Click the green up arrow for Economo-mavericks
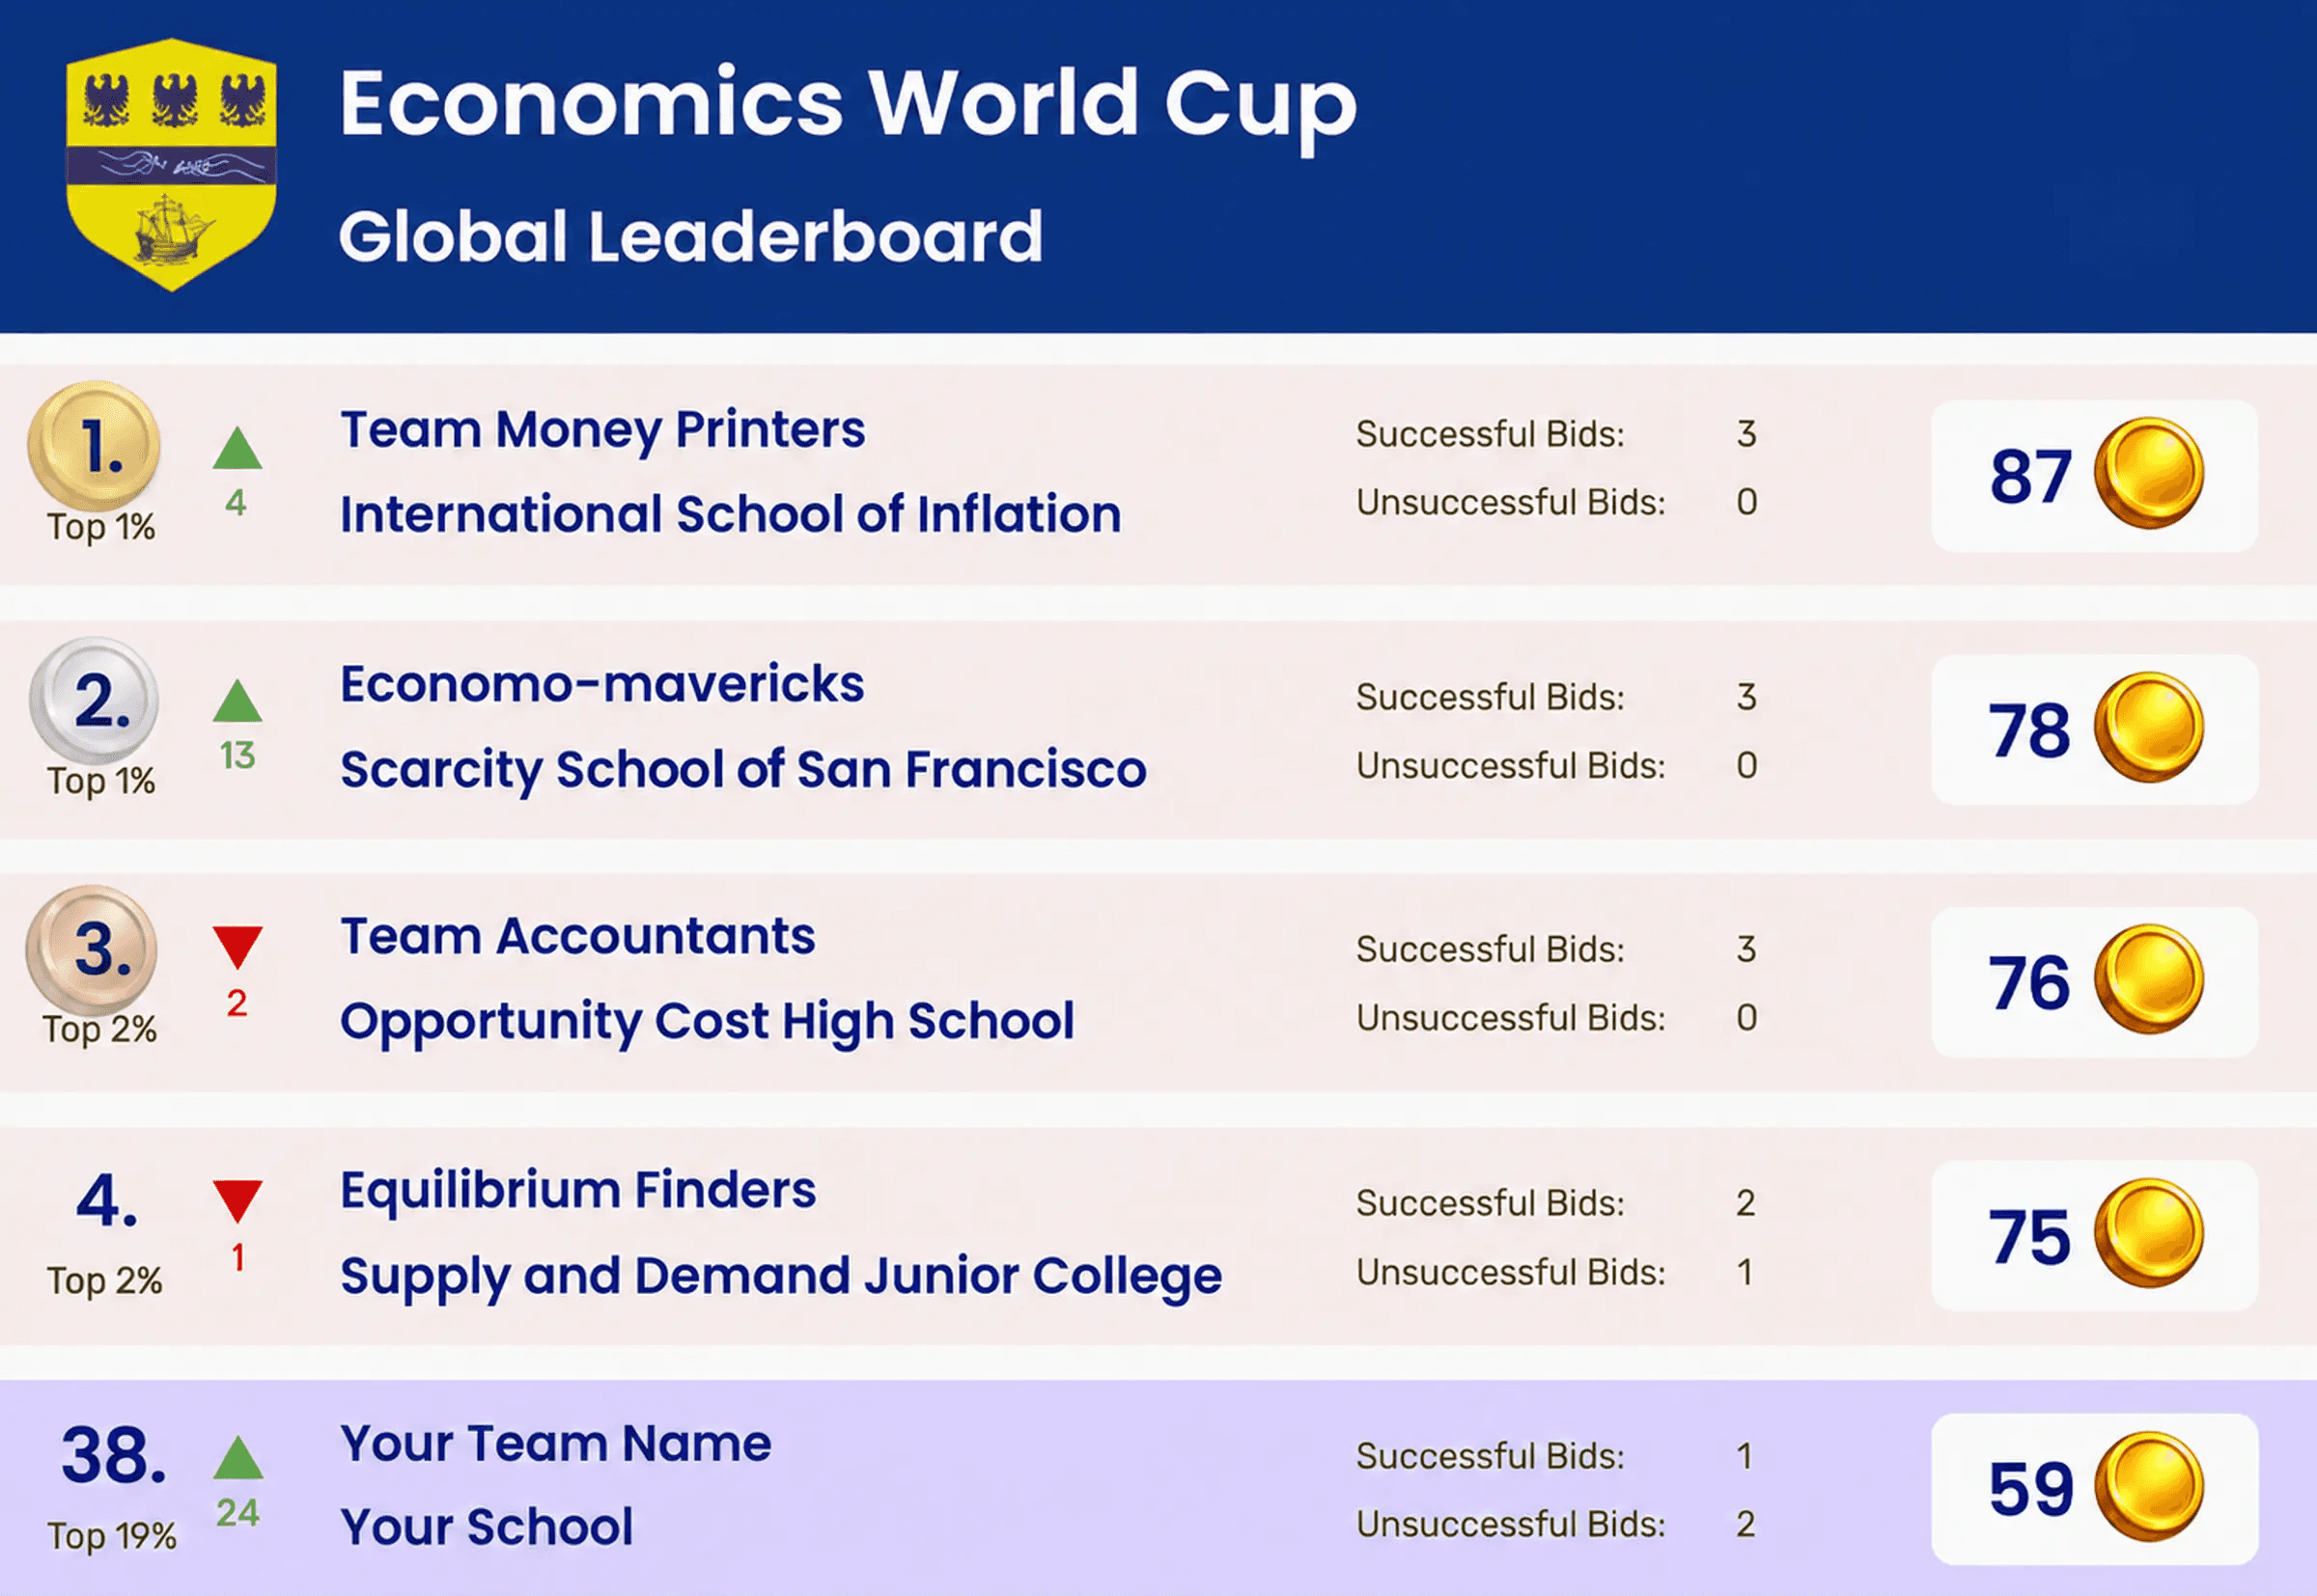 click(x=237, y=701)
